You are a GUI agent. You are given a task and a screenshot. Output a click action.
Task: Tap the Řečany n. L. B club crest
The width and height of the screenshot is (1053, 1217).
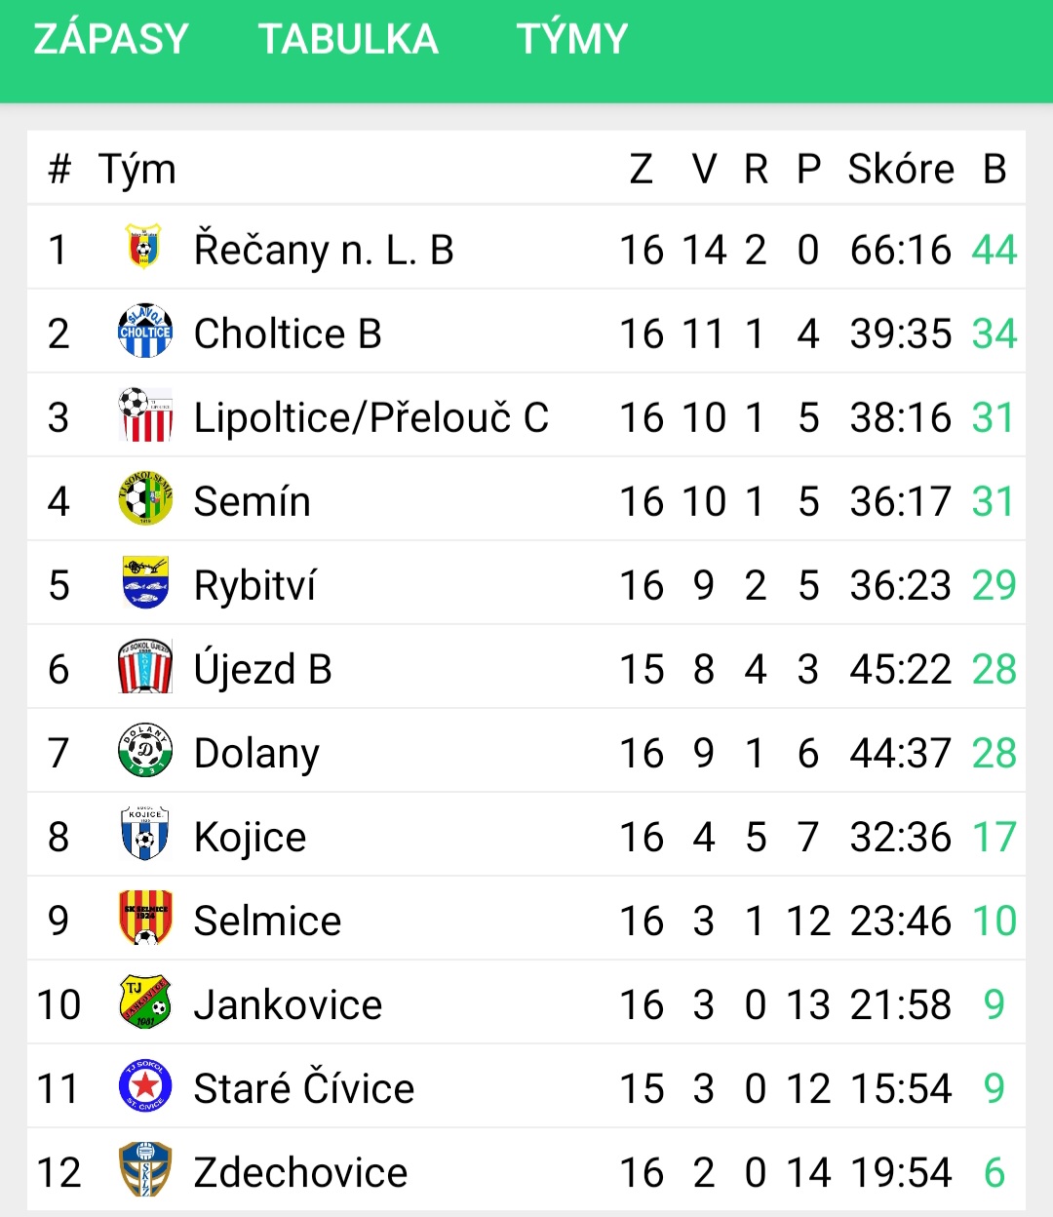point(144,248)
